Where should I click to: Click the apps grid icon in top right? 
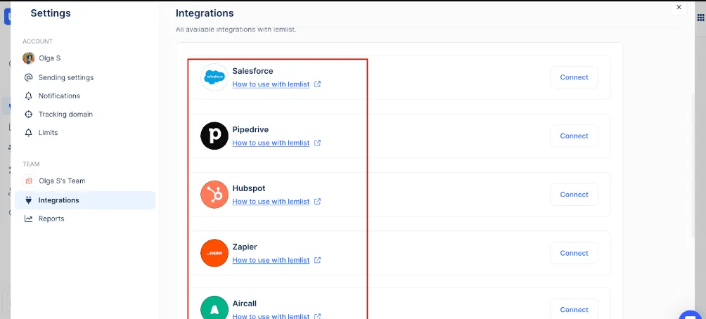(x=700, y=18)
